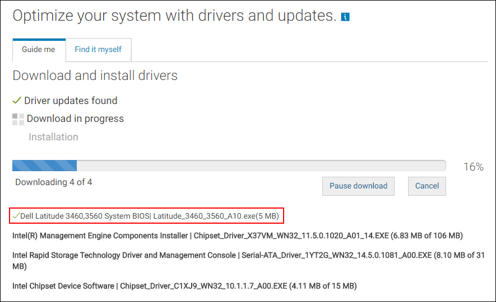Click the Pause download button
This screenshot has height=302, width=496.
358,186
